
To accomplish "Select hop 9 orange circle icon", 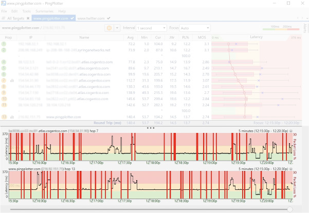I will (4, 92).
